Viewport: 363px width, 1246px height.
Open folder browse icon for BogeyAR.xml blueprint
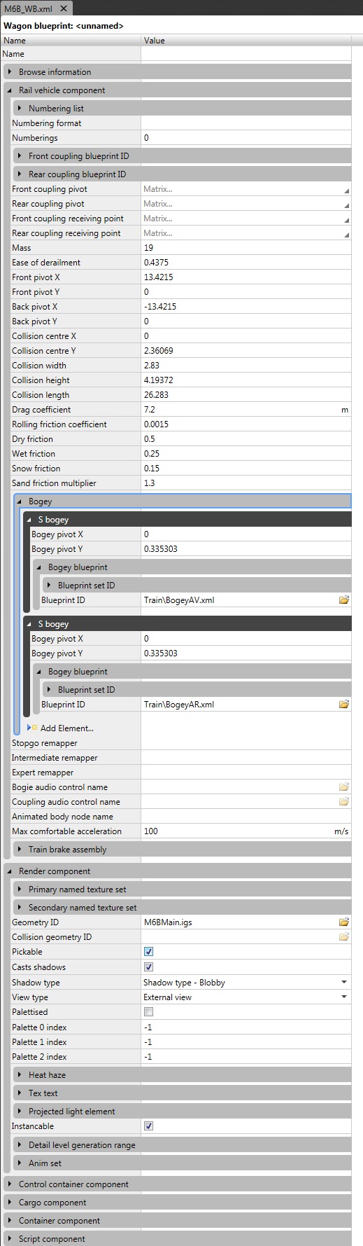click(343, 705)
